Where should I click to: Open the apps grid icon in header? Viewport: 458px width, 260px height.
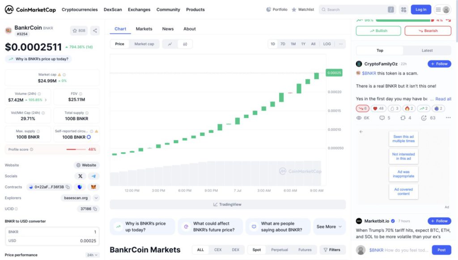404,10
